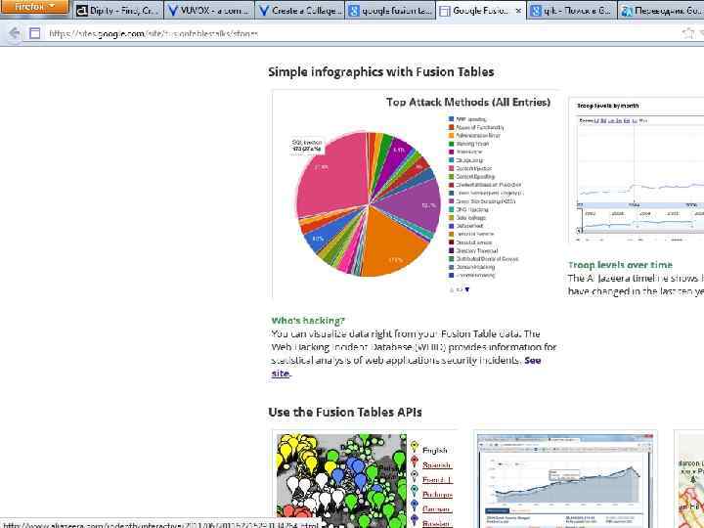This screenshot has width=704, height=528.
Task: Switch to the Dipity browser tab
Action: click(116, 11)
